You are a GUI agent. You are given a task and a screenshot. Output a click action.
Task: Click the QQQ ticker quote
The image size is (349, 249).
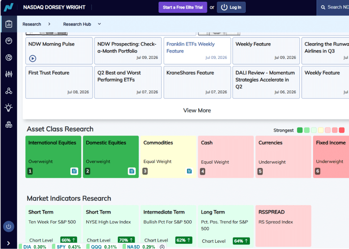coord(102,247)
